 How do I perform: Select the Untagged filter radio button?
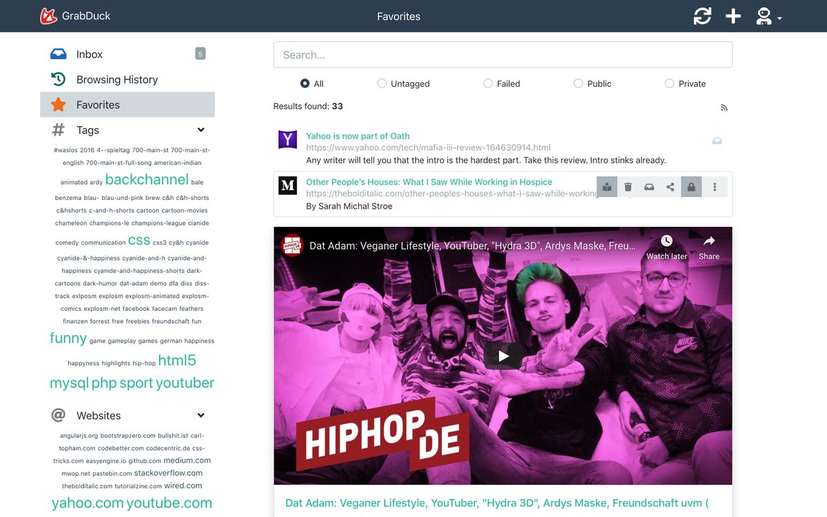tap(382, 83)
